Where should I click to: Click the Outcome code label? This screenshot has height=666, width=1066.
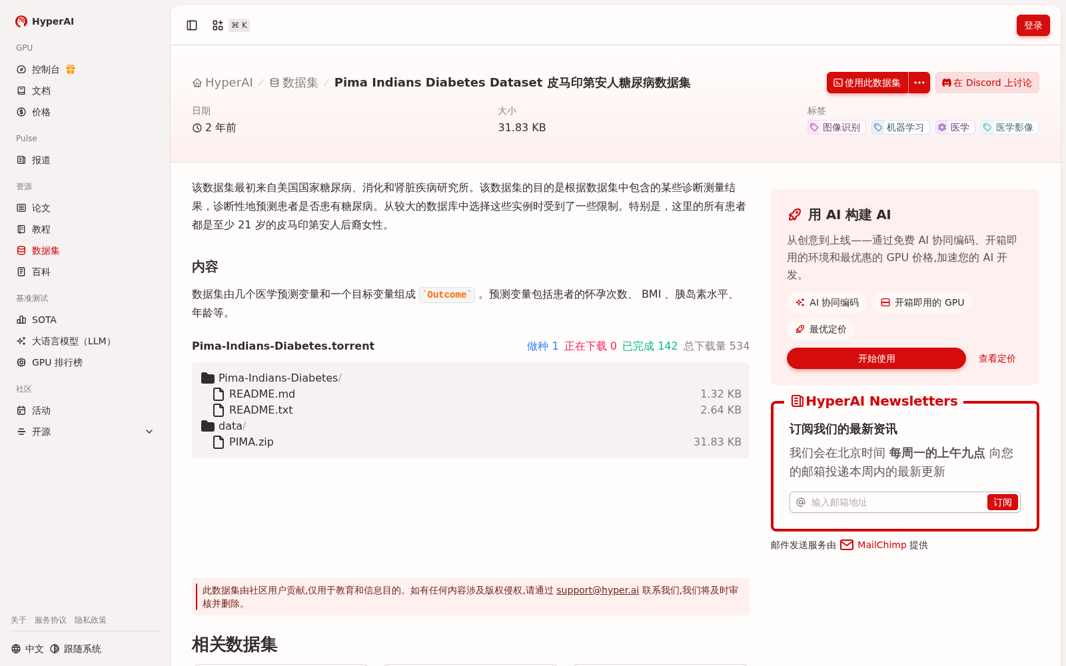447,294
